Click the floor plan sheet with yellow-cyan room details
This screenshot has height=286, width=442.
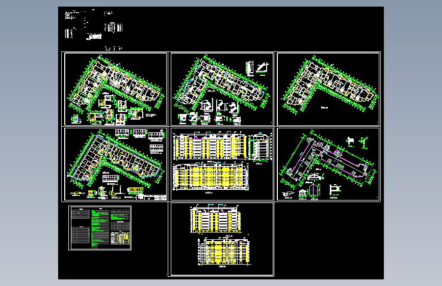point(116,89)
